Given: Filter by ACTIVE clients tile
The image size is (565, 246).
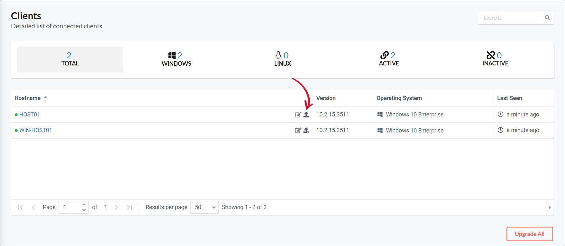Looking at the screenshot, I should (389, 59).
